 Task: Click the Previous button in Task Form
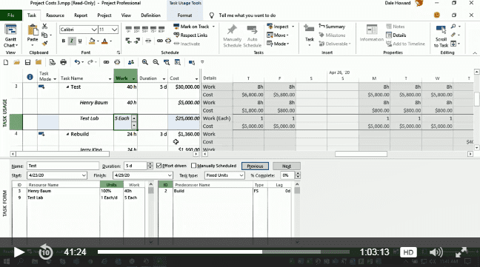[x=255, y=166]
